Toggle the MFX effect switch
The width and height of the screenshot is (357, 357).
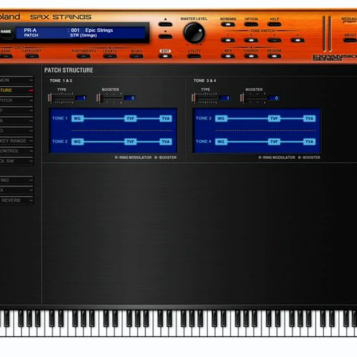[x=228, y=56]
